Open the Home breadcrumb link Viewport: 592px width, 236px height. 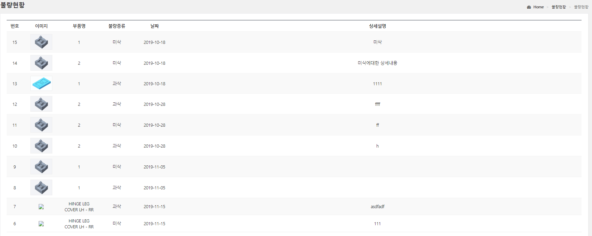pyautogui.click(x=538, y=7)
